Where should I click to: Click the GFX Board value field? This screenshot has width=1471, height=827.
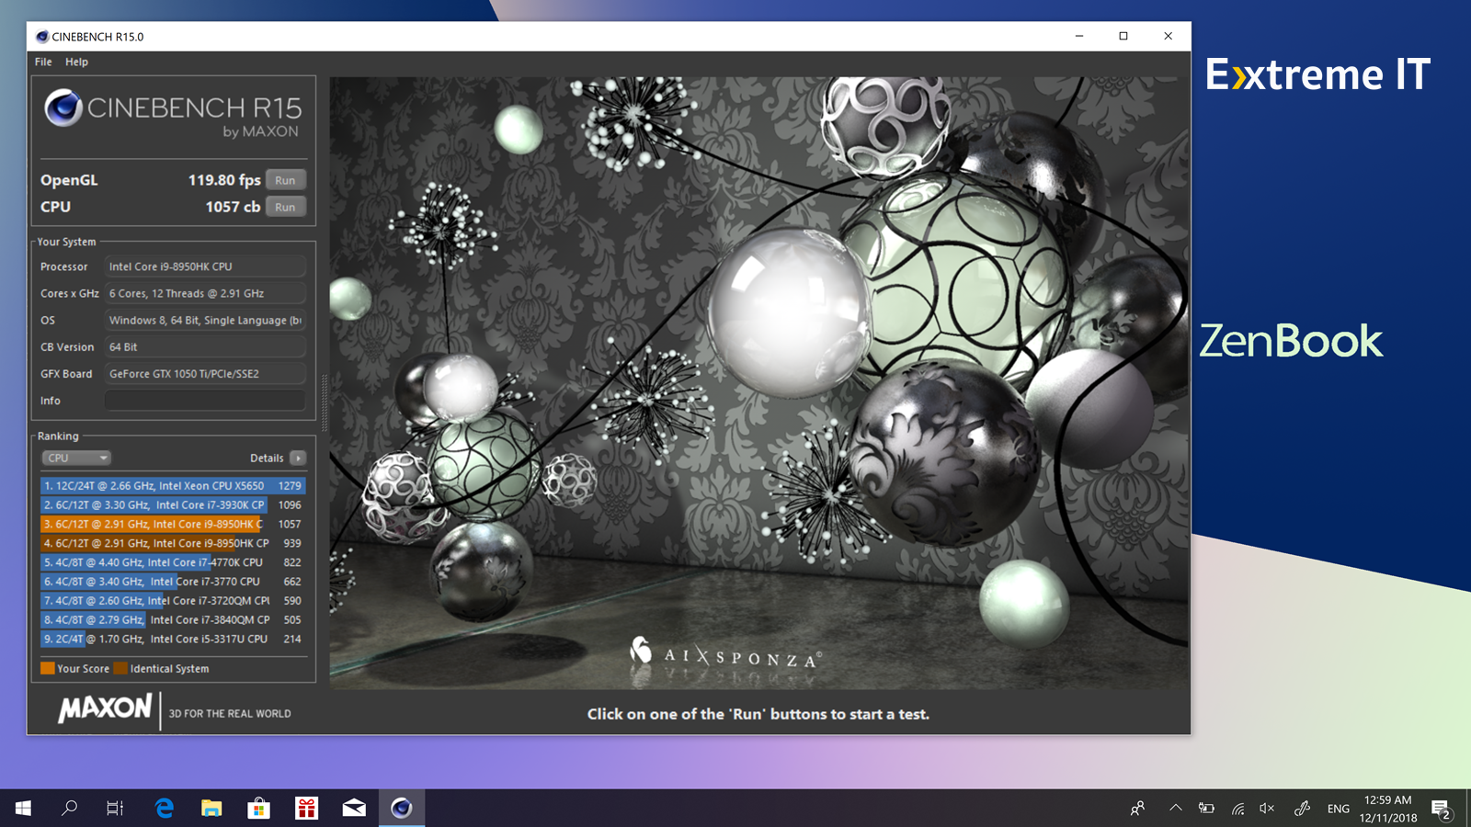[x=205, y=374]
